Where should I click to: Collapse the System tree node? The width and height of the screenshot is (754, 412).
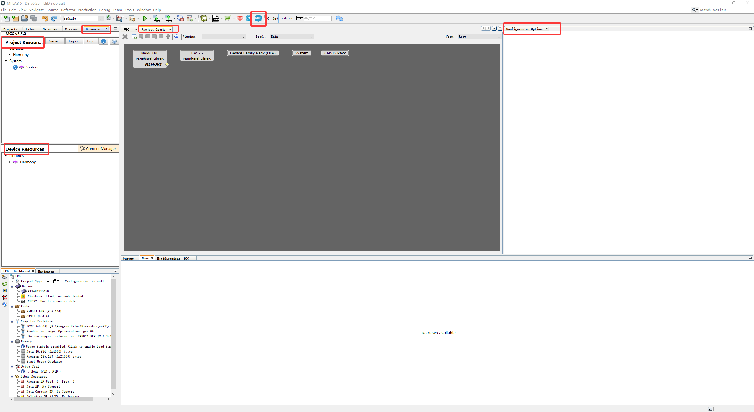coord(6,61)
